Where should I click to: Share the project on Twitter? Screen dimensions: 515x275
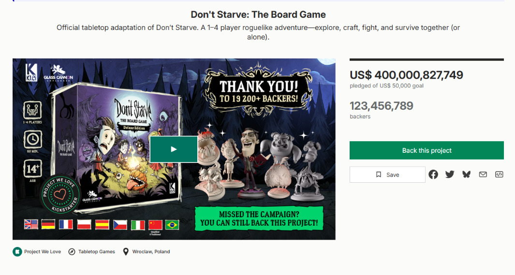(x=450, y=174)
